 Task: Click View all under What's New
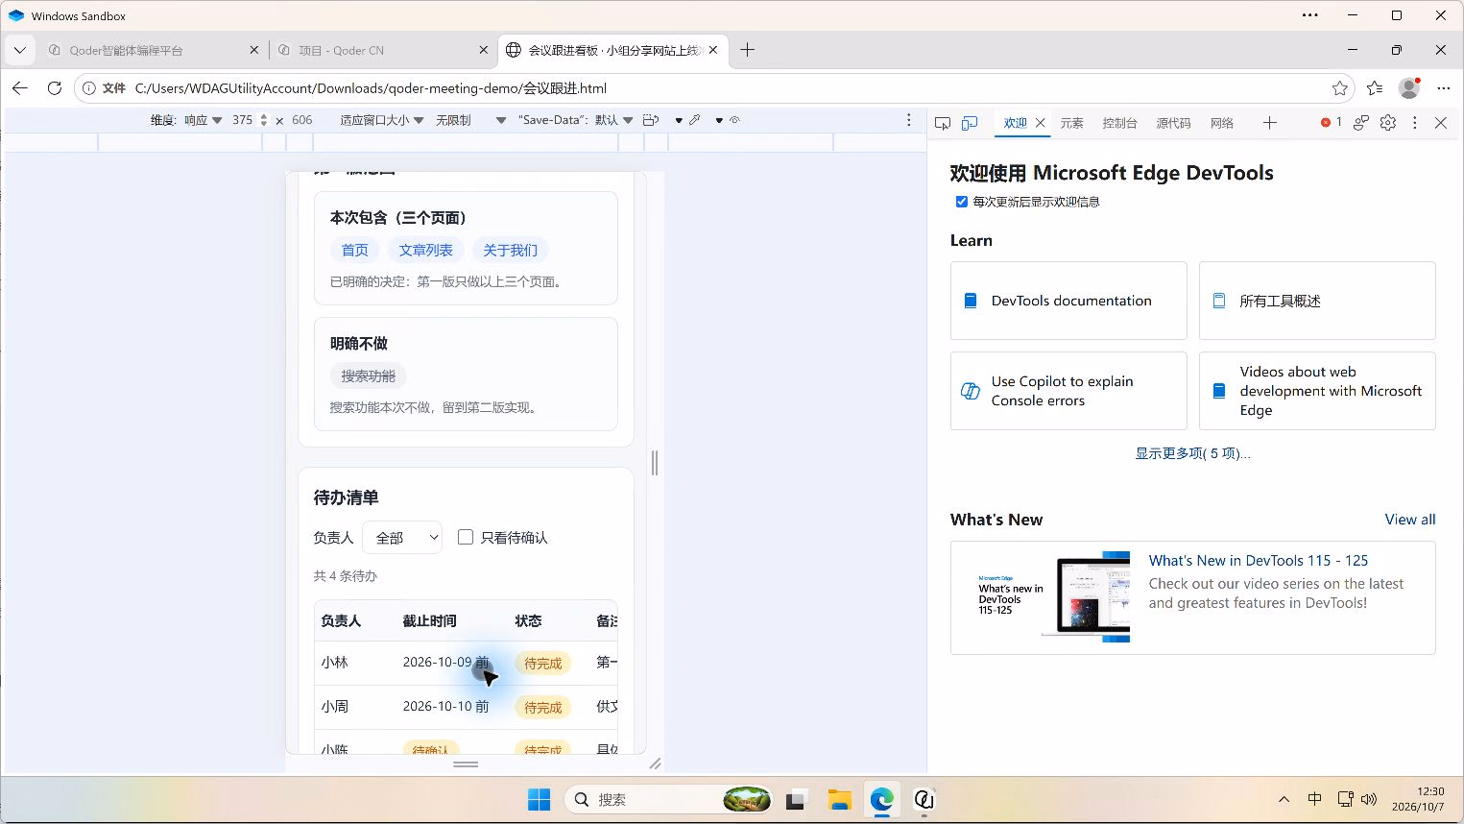pyautogui.click(x=1410, y=520)
